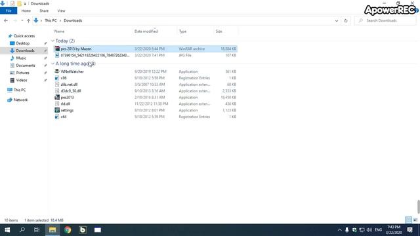Collapse the Today group
Viewport: 420px width, 236px height.
click(52, 41)
